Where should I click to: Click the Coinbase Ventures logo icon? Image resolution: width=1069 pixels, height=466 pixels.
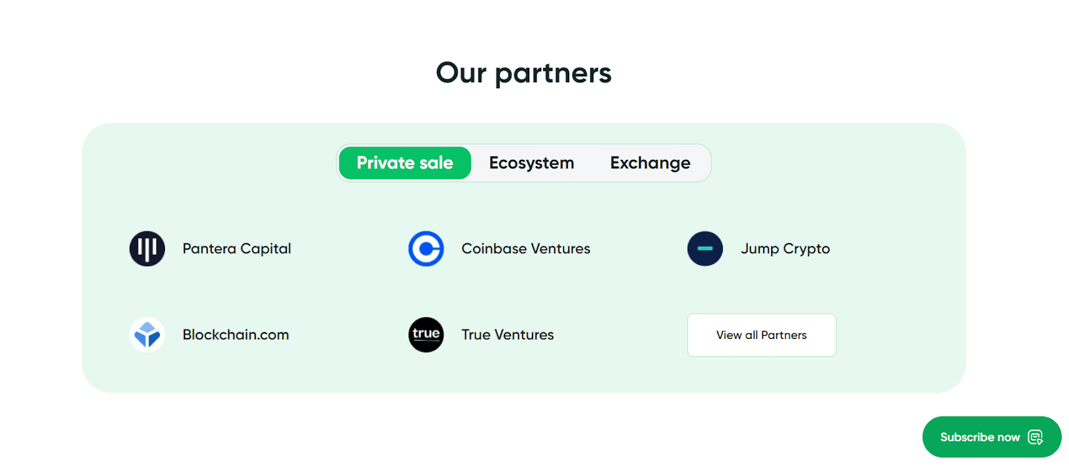point(426,249)
